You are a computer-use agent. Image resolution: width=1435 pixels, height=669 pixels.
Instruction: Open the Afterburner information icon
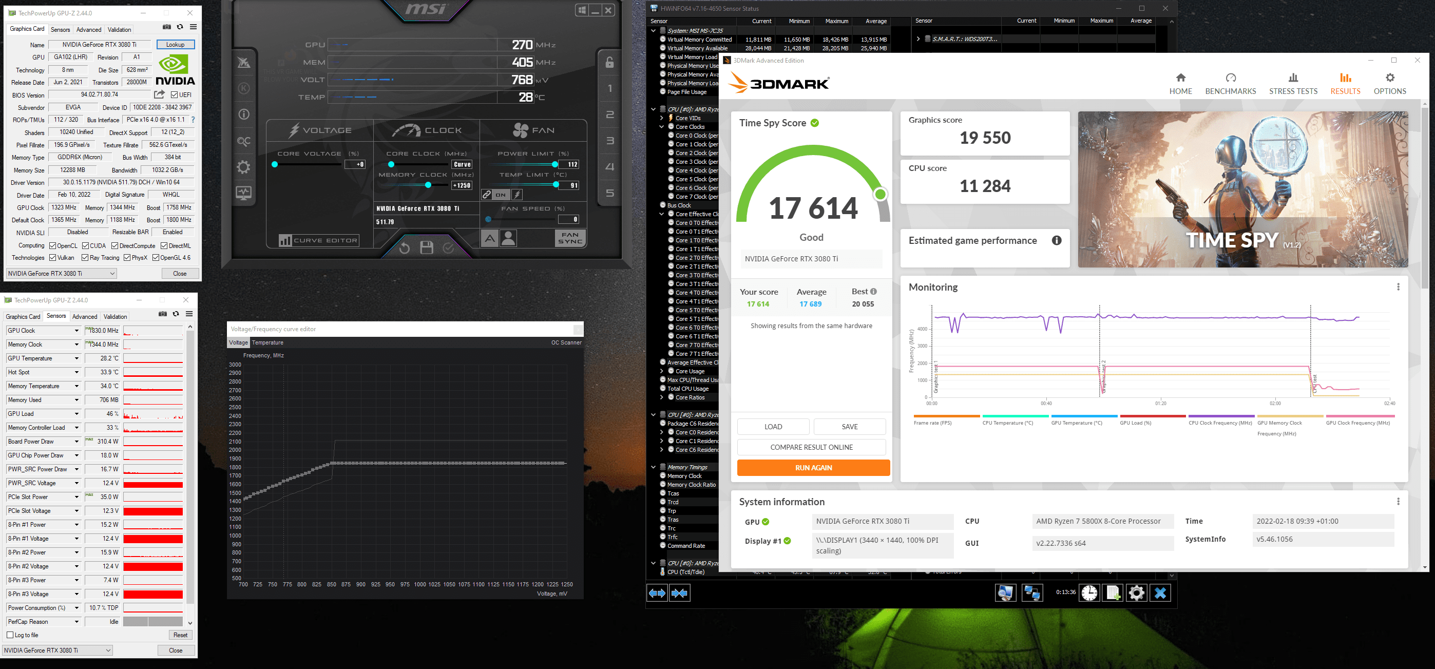pos(244,114)
